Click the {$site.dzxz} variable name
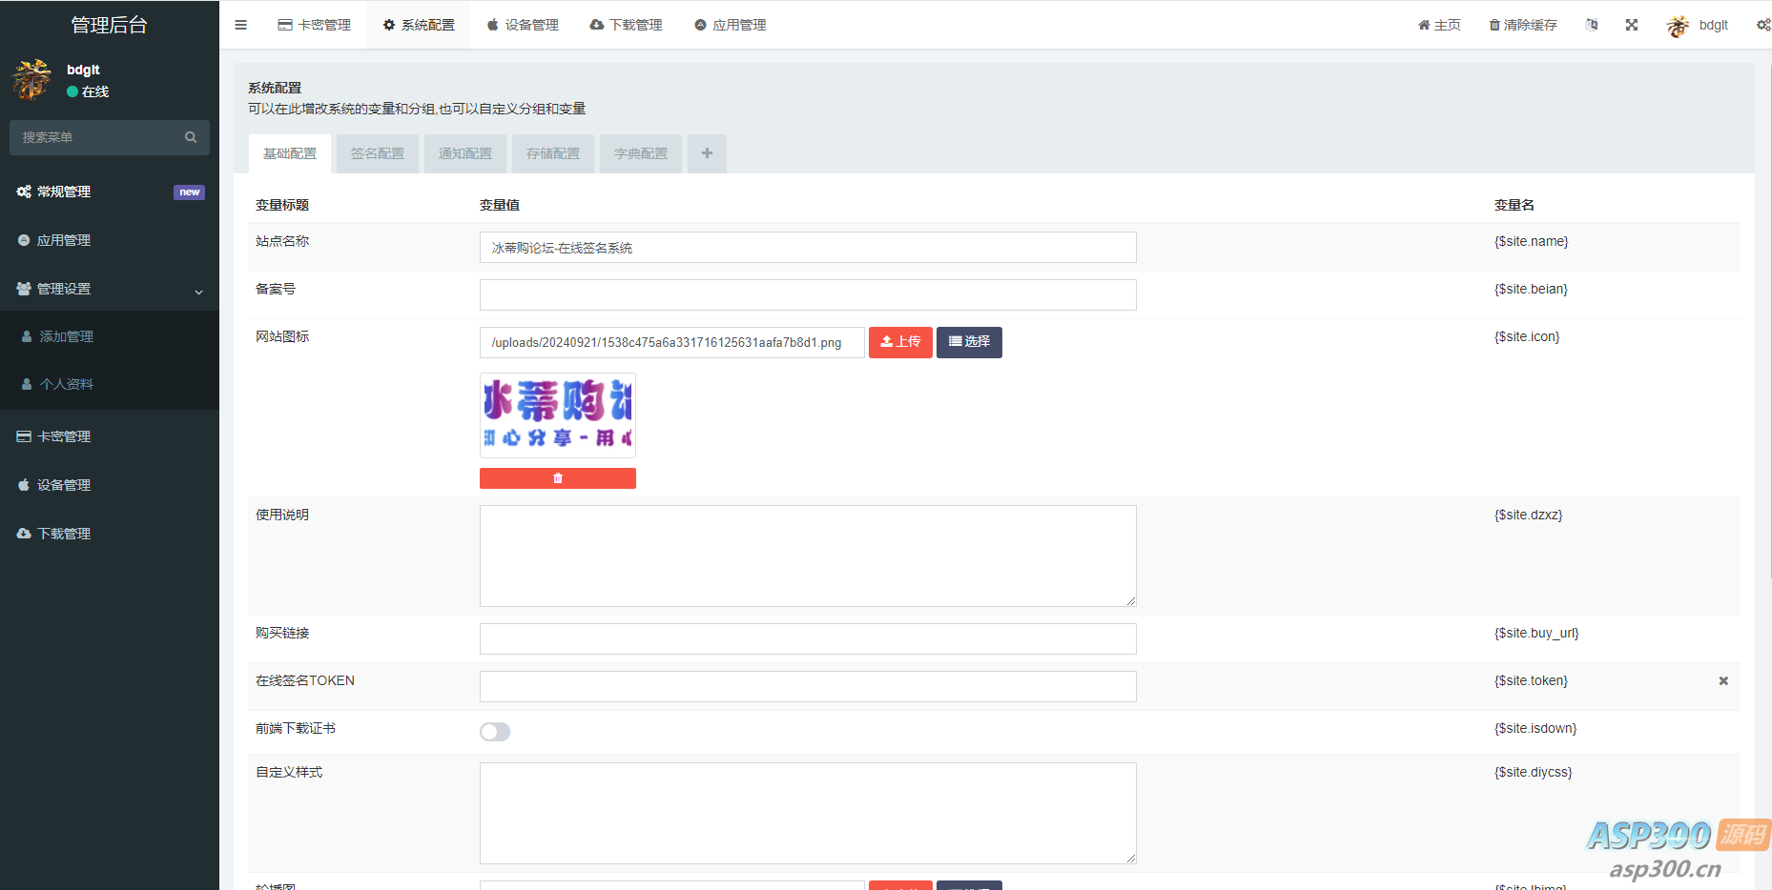This screenshot has width=1772, height=890. click(1528, 515)
